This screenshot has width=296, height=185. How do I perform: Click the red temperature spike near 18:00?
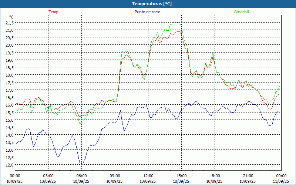[x=213, y=57]
